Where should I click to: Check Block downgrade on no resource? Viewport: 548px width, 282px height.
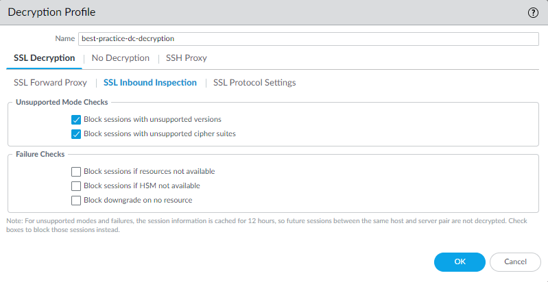(x=76, y=200)
